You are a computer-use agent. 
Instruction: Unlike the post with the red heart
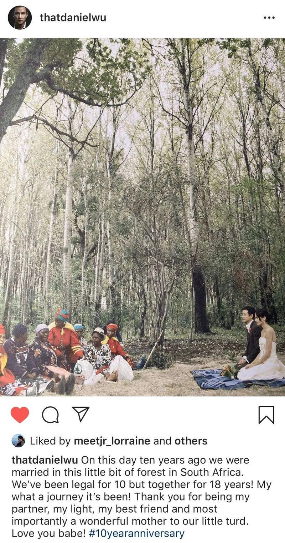click(x=20, y=415)
